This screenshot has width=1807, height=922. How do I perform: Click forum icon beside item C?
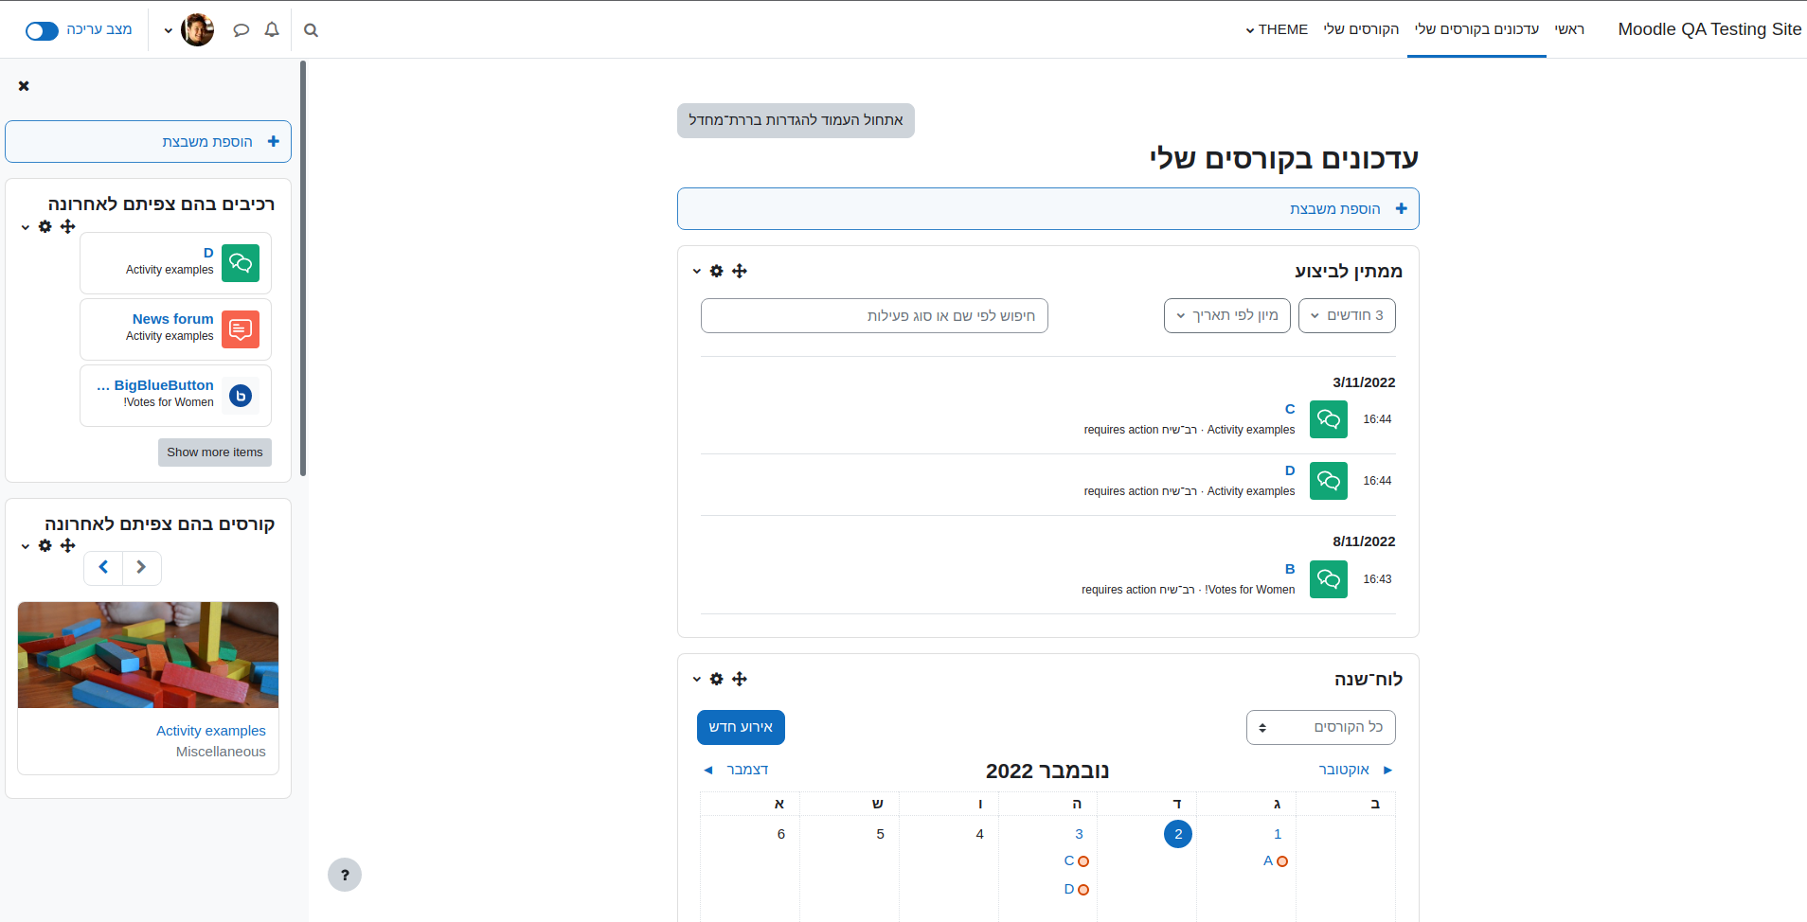tap(1329, 419)
